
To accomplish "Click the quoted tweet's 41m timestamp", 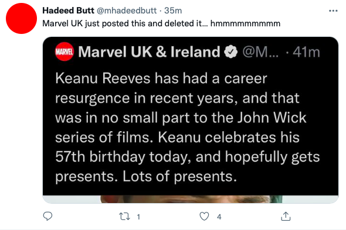I will pyautogui.click(x=306, y=52).
